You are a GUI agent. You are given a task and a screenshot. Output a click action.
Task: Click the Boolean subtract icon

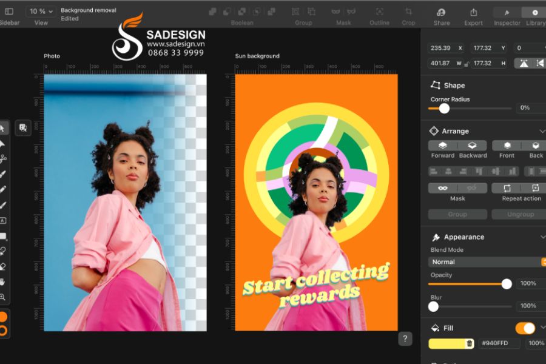(227, 12)
